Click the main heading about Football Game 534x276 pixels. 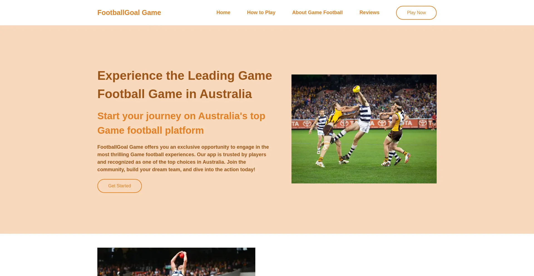pos(185,84)
